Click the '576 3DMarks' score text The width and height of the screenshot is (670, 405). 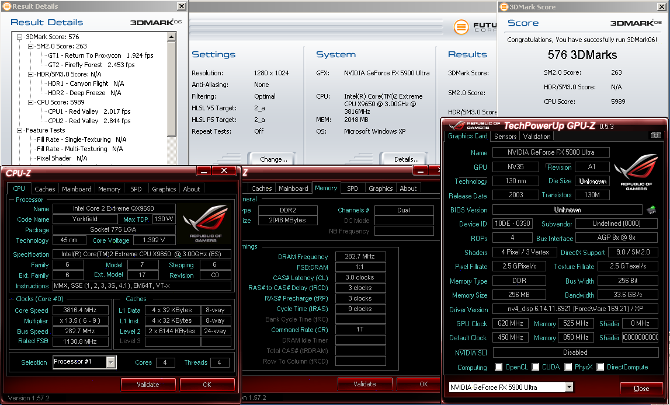[x=582, y=55]
